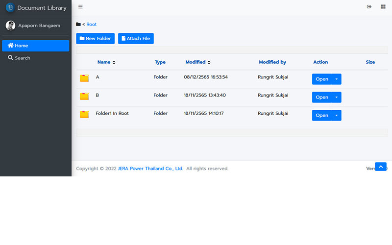Open the grid apps icon in the top bar

(383, 7)
